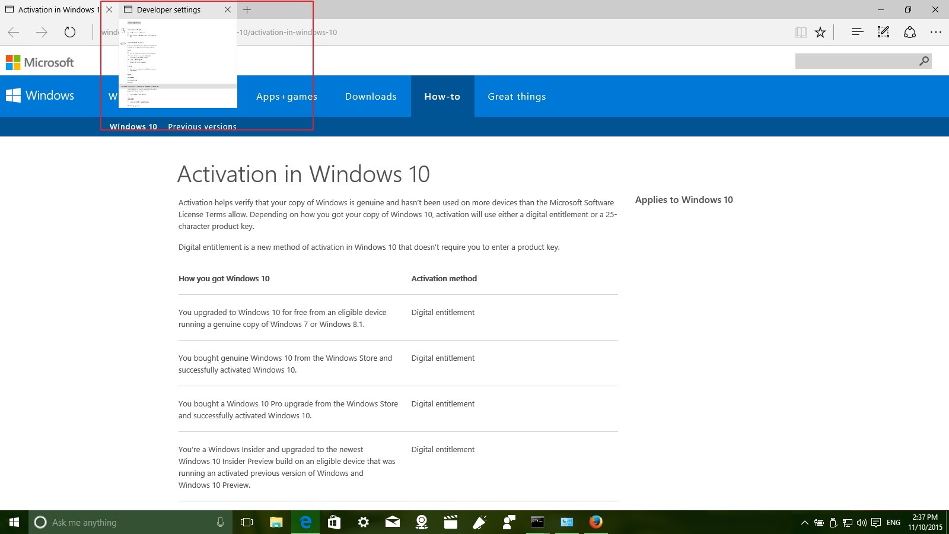The width and height of the screenshot is (949, 534).
Task: Click the Cortana microphone icon
Action: tap(220, 522)
